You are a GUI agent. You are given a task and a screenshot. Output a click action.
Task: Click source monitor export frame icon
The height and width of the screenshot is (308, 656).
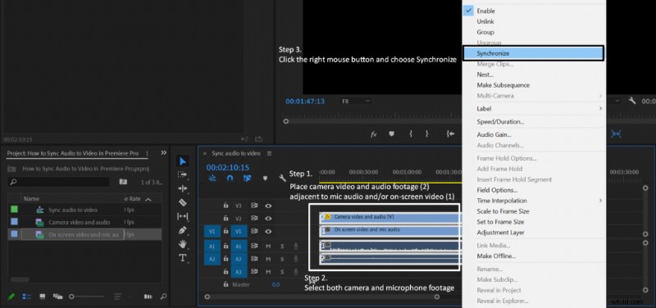pyautogui.click(x=258, y=139)
